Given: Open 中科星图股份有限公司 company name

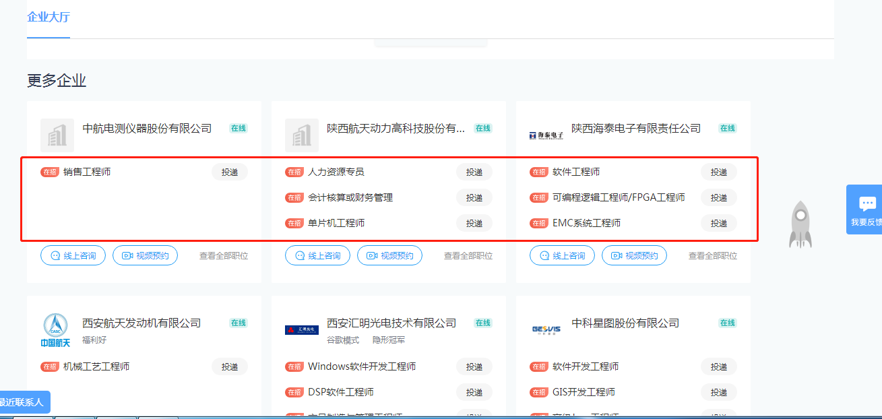Looking at the screenshot, I should (x=625, y=323).
